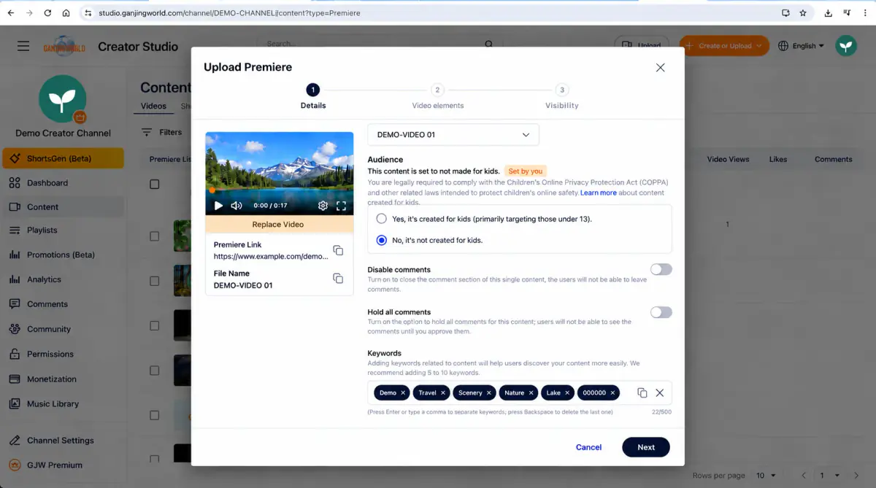Expand the Create or Upload dropdown

pyautogui.click(x=759, y=45)
